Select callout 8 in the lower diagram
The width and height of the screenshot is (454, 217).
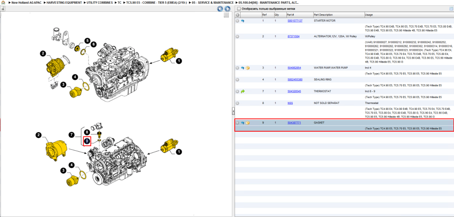click(87, 132)
